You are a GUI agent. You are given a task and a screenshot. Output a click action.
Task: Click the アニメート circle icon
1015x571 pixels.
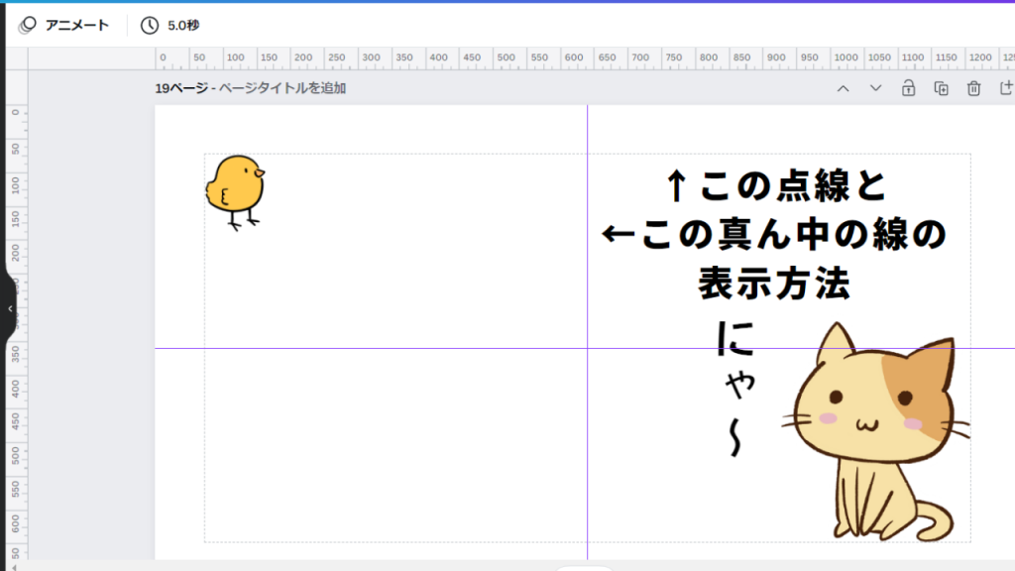(x=27, y=25)
